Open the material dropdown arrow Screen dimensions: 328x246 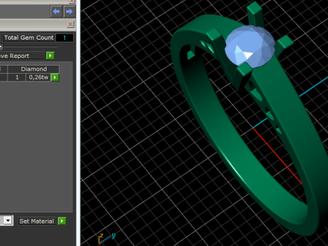click(x=8, y=221)
